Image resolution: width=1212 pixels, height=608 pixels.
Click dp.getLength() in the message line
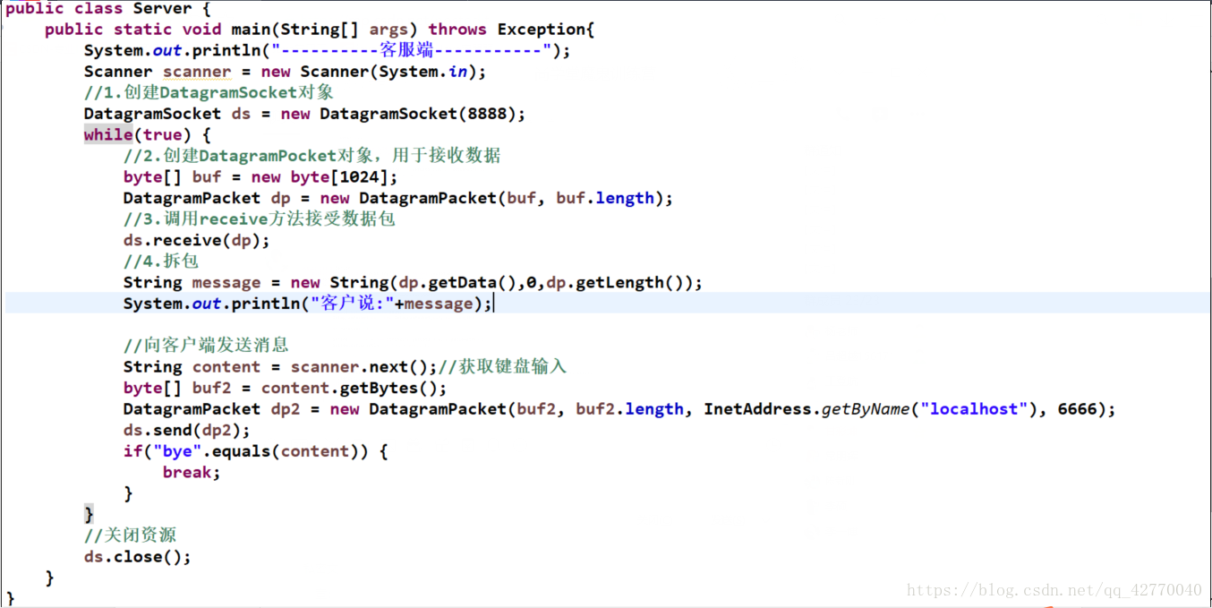(616, 283)
